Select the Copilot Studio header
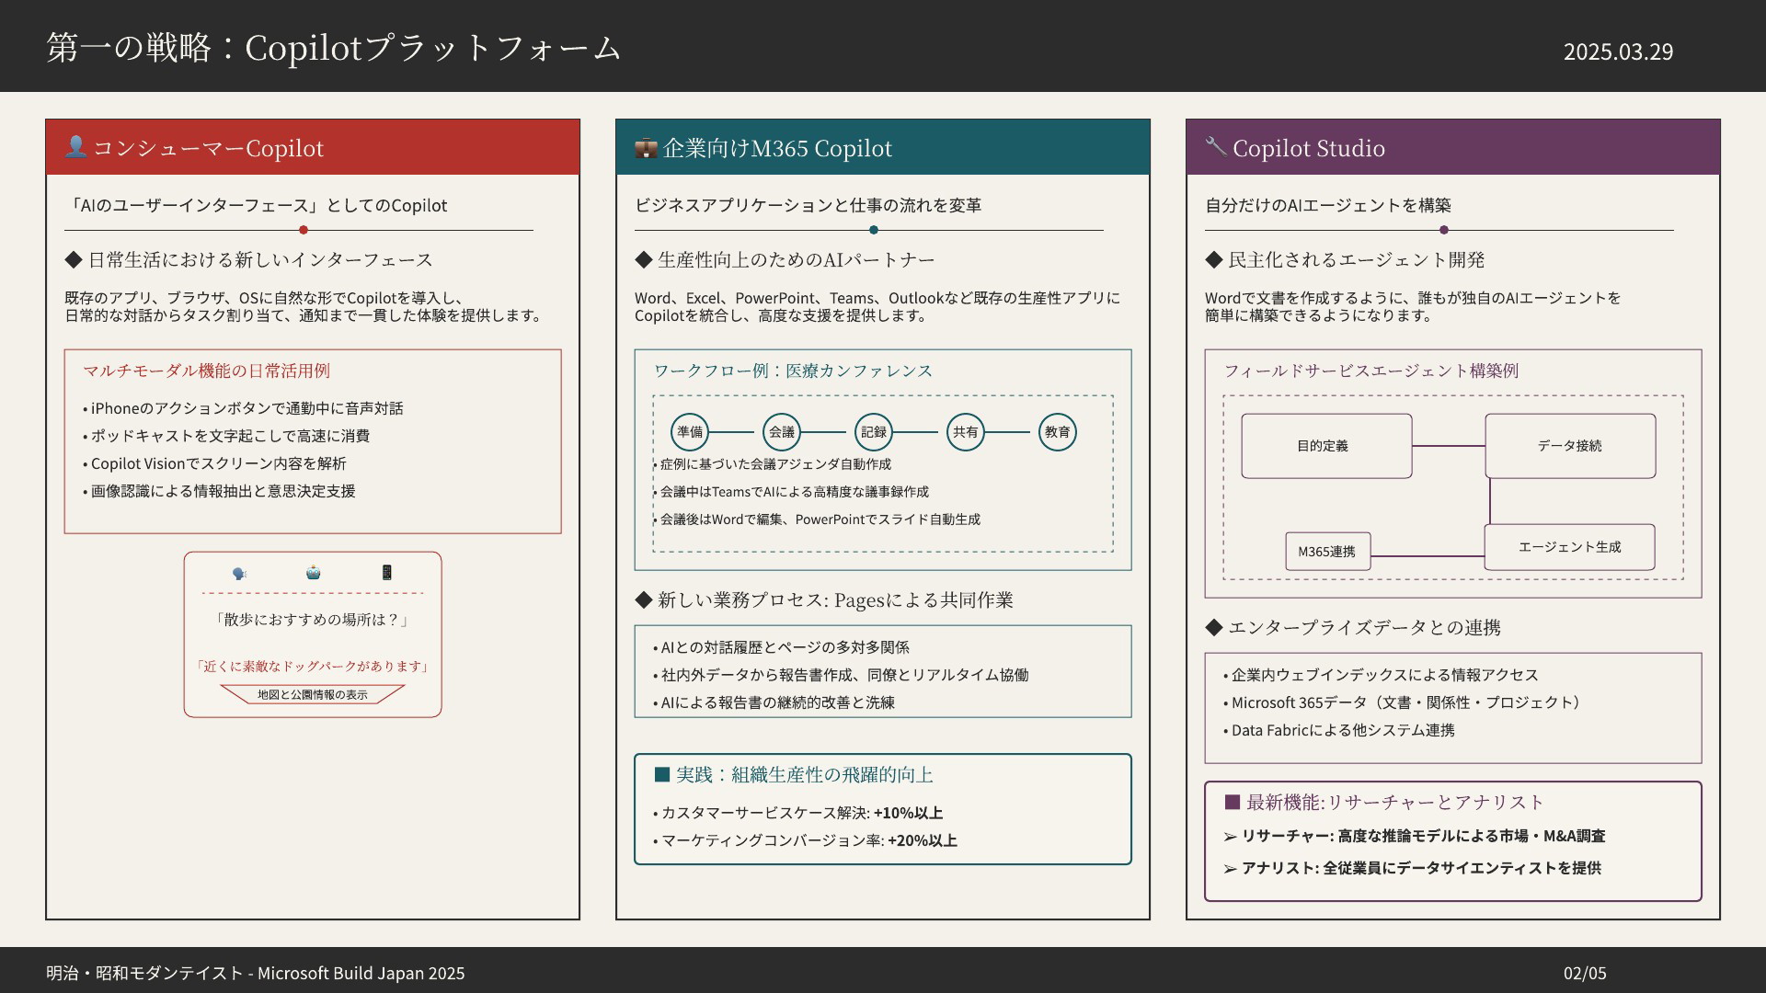This screenshot has height=993, width=1766. (x=1453, y=147)
